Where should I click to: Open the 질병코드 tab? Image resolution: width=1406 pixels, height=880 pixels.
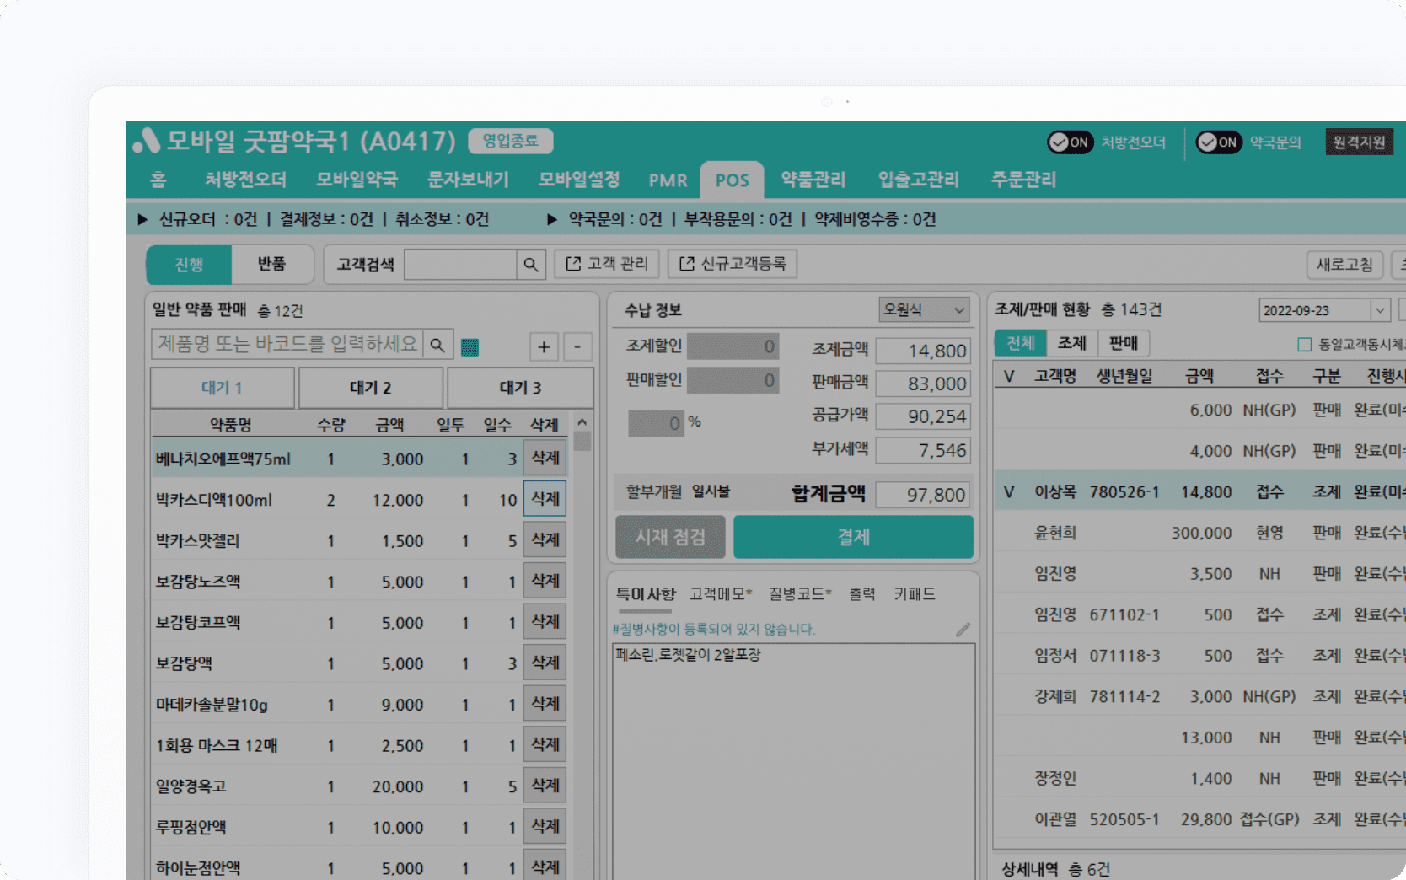point(800,594)
